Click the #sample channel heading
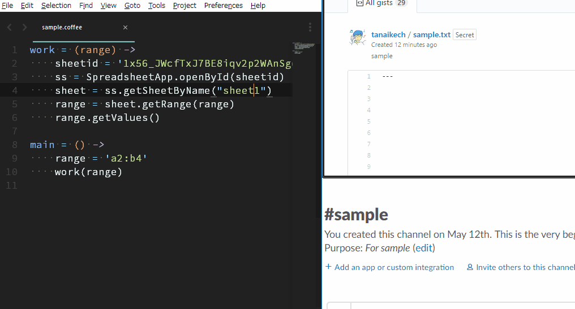This screenshot has height=309, width=575. (x=356, y=215)
